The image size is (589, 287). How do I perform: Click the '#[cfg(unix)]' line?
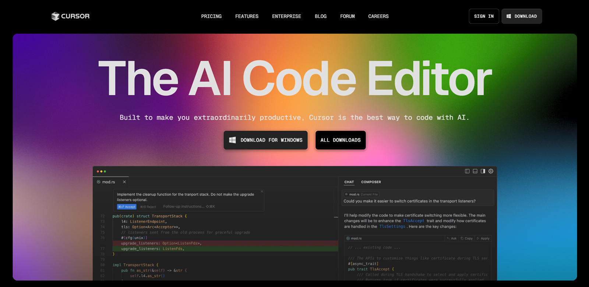(x=134, y=238)
